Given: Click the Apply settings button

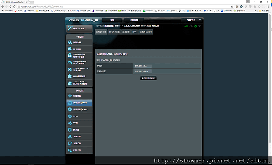Looking at the screenshot, I should tap(148, 78).
